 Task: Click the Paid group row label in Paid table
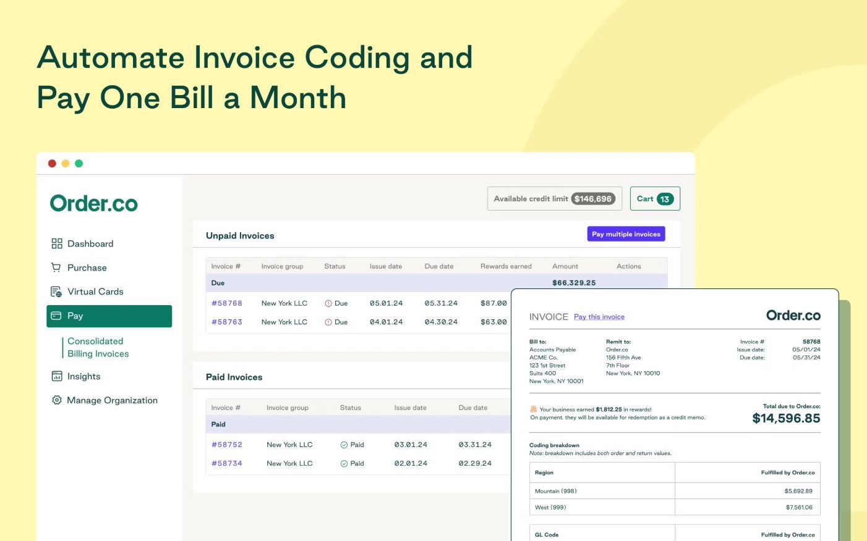[x=218, y=424]
